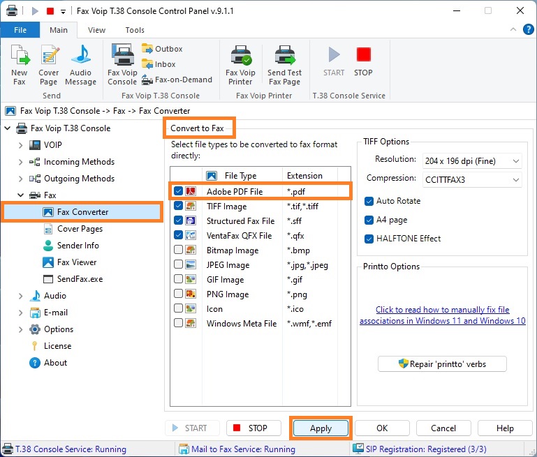Uncheck the Adobe PDF File checkbox
Viewport: 537px width, 457px height.
click(x=179, y=191)
